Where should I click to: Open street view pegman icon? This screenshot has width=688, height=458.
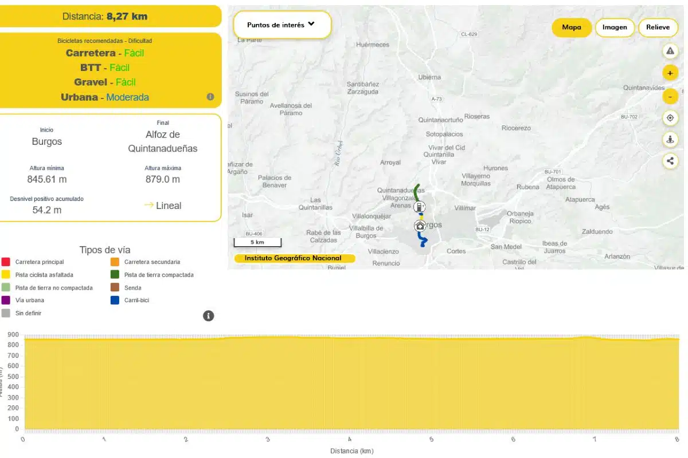pyautogui.click(x=670, y=139)
